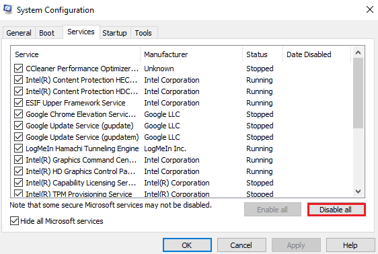
Task: Switch to the General tab
Action: 19,33
